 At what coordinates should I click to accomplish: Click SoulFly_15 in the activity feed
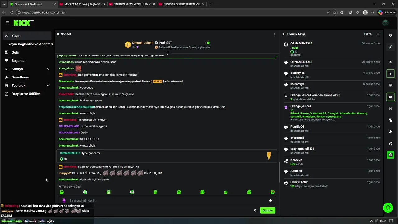click(298, 73)
